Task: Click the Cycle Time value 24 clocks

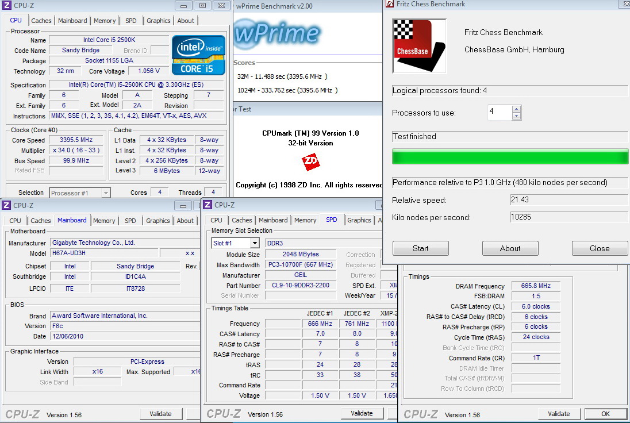Action: point(536,337)
